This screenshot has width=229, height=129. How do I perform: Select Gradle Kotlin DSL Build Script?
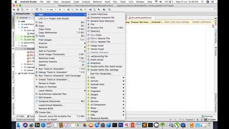(106, 66)
